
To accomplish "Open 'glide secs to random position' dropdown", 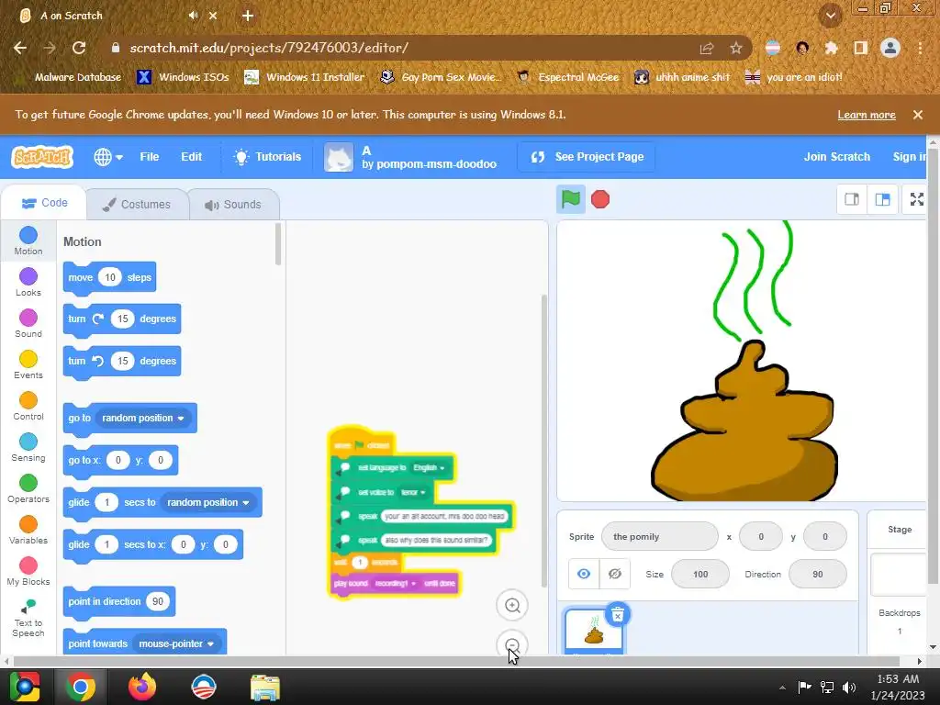I will pos(208,502).
